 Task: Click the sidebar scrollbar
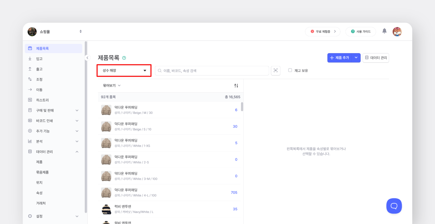(x=86, y=127)
